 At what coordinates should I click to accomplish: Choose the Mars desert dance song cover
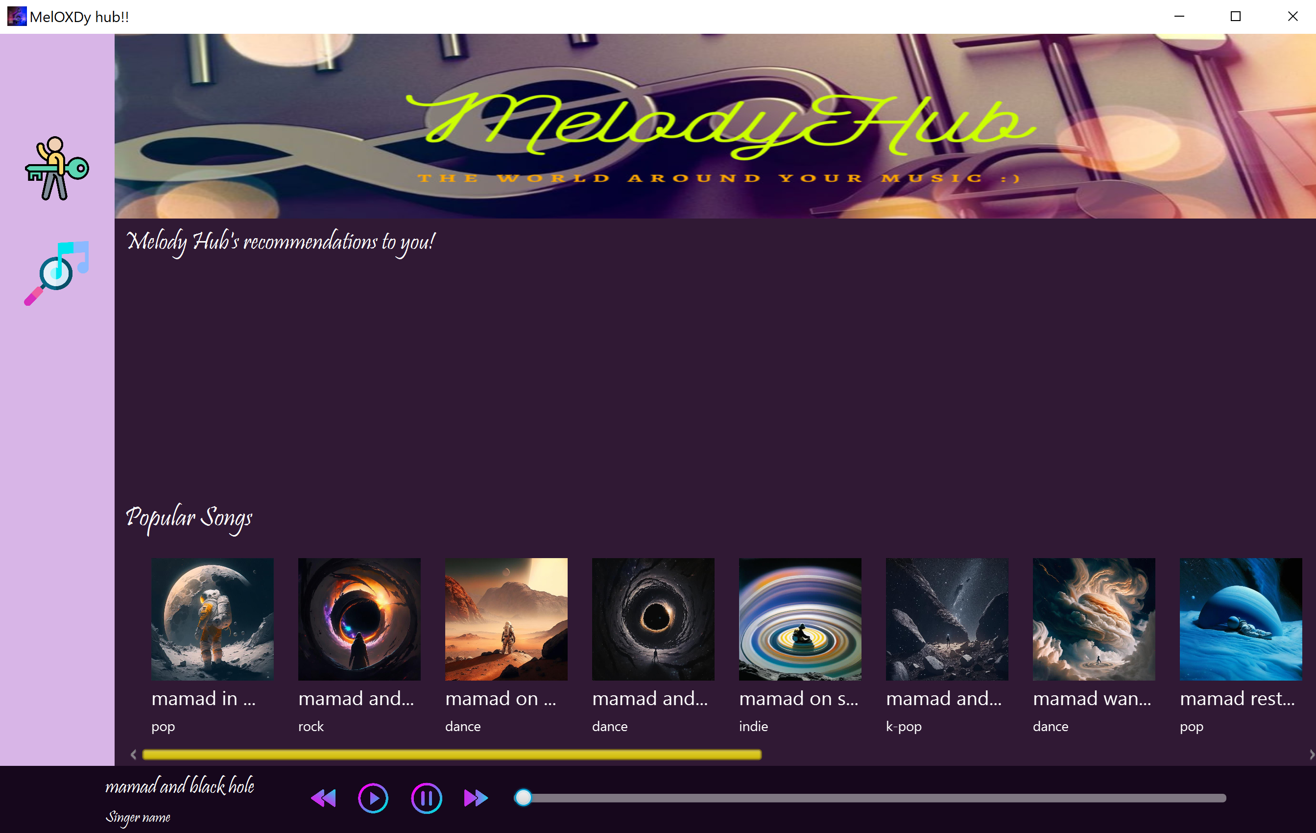coord(506,618)
